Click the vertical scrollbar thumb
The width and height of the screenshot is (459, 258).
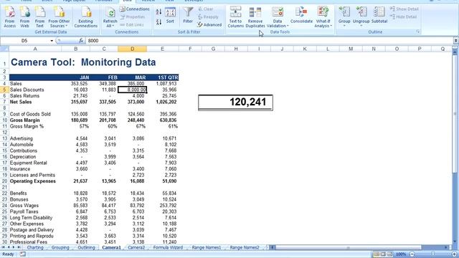455,114
